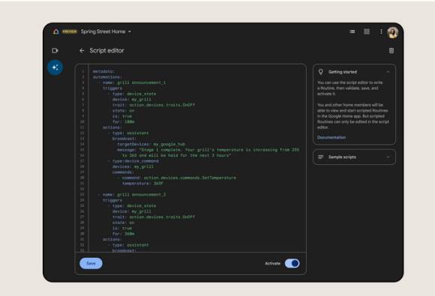Select the devices icon in left sidebar
435x296 pixels.
click(x=55, y=50)
